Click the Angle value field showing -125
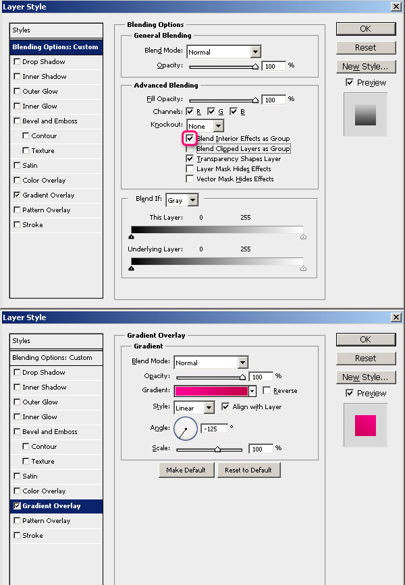 point(214,429)
